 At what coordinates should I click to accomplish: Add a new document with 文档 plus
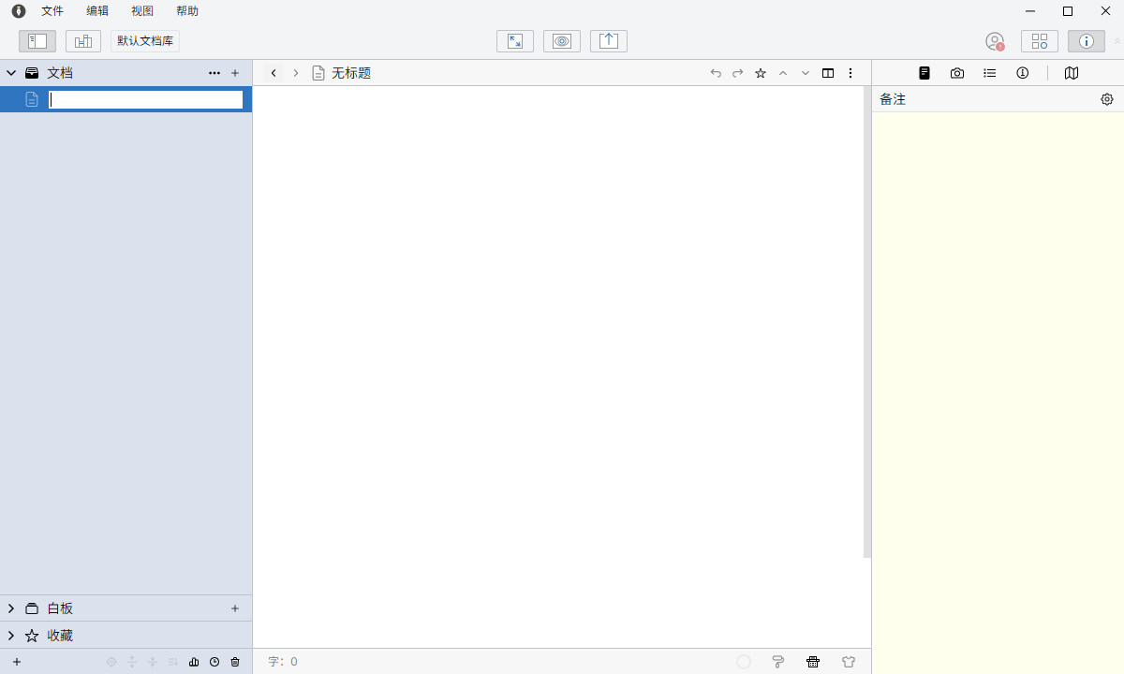click(235, 73)
